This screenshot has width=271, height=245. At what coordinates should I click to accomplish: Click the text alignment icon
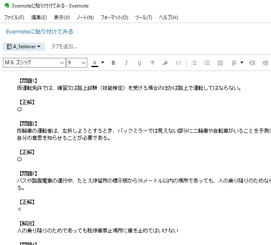[234, 63]
